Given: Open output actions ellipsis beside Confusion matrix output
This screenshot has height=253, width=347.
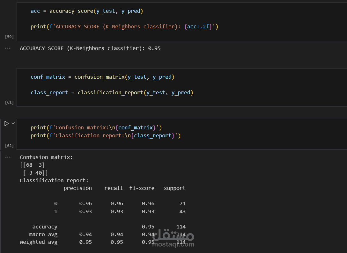Looking at the screenshot, I should point(8,157).
